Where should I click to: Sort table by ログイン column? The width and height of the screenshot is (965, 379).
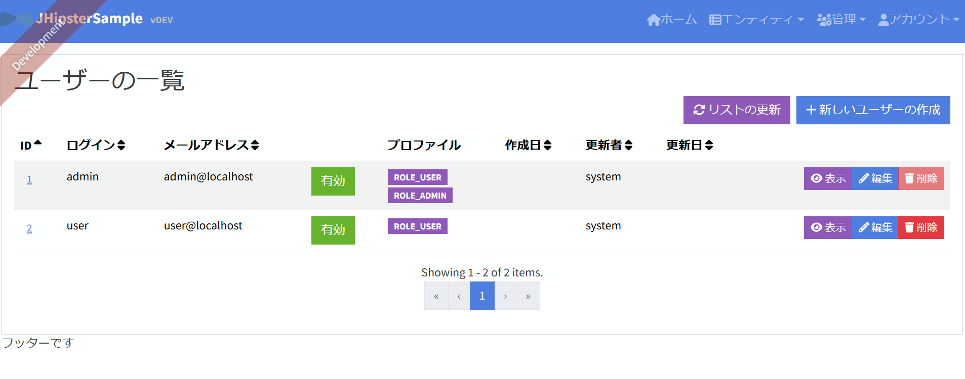[x=96, y=145]
